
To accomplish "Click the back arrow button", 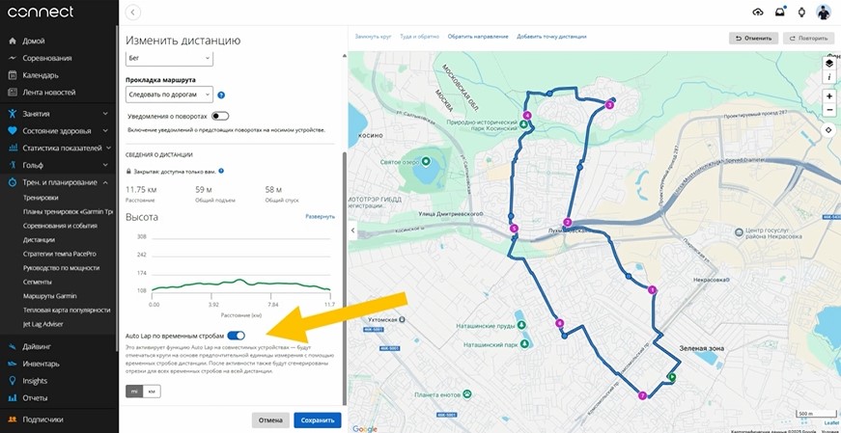I will click(133, 12).
